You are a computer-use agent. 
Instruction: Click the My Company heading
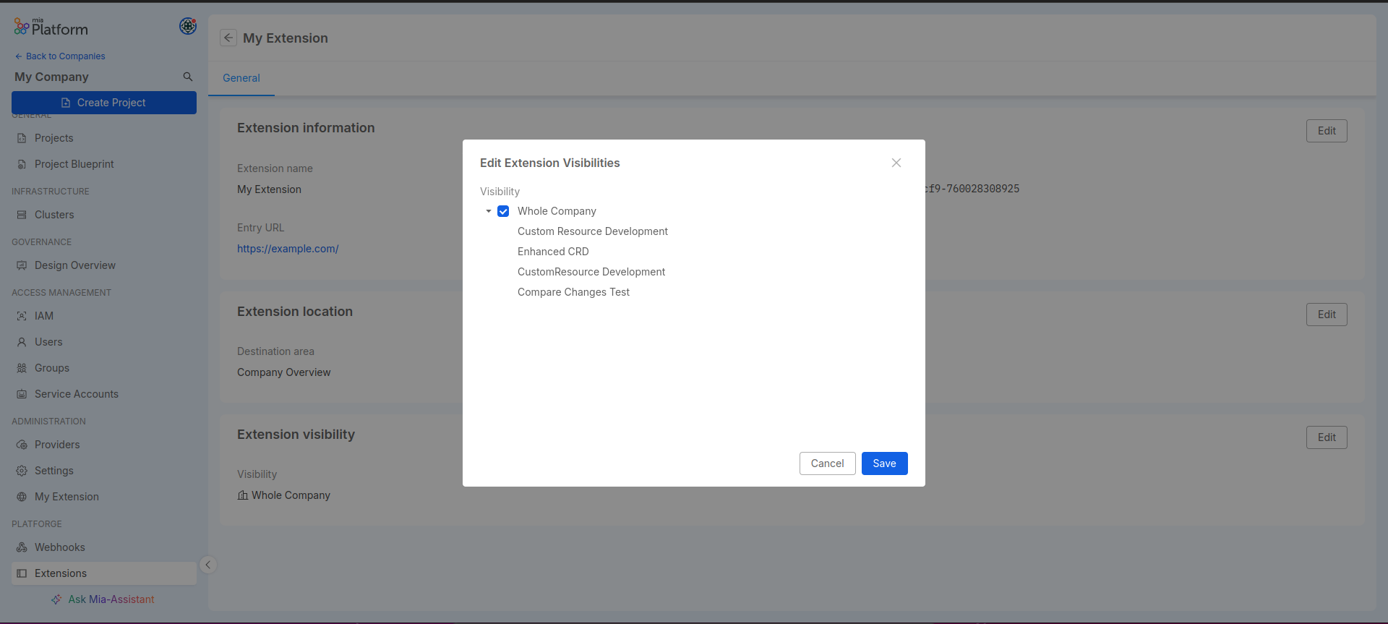pos(51,77)
